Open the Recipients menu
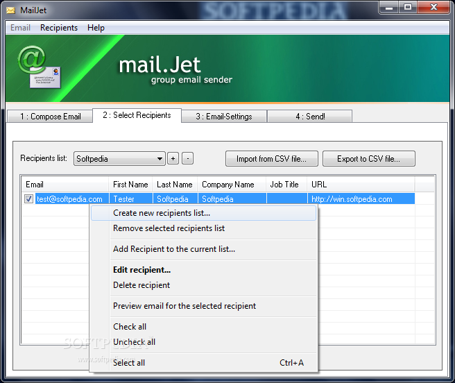The height and width of the screenshot is (383, 455). pos(59,28)
